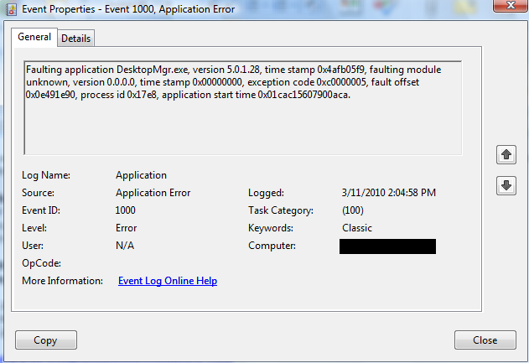This screenshot has height=363, width=529.
Task: Click the Close button at bottom right
Action: pyautogui.click(x=485, y=340)
